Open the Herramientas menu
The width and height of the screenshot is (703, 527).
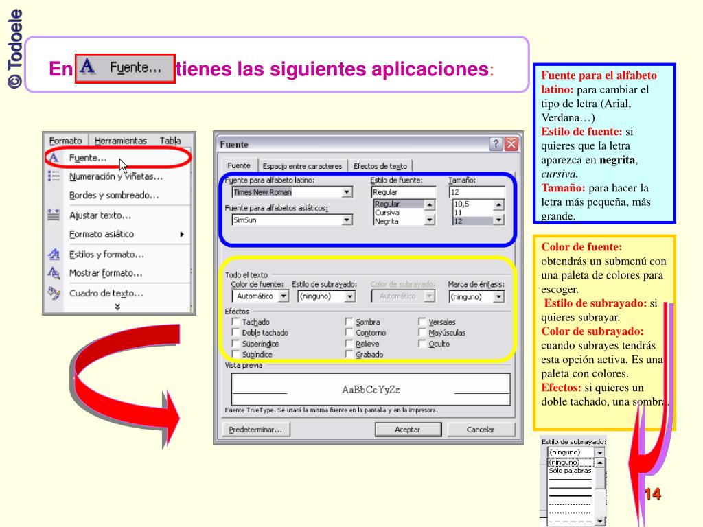tap(121, 141)
